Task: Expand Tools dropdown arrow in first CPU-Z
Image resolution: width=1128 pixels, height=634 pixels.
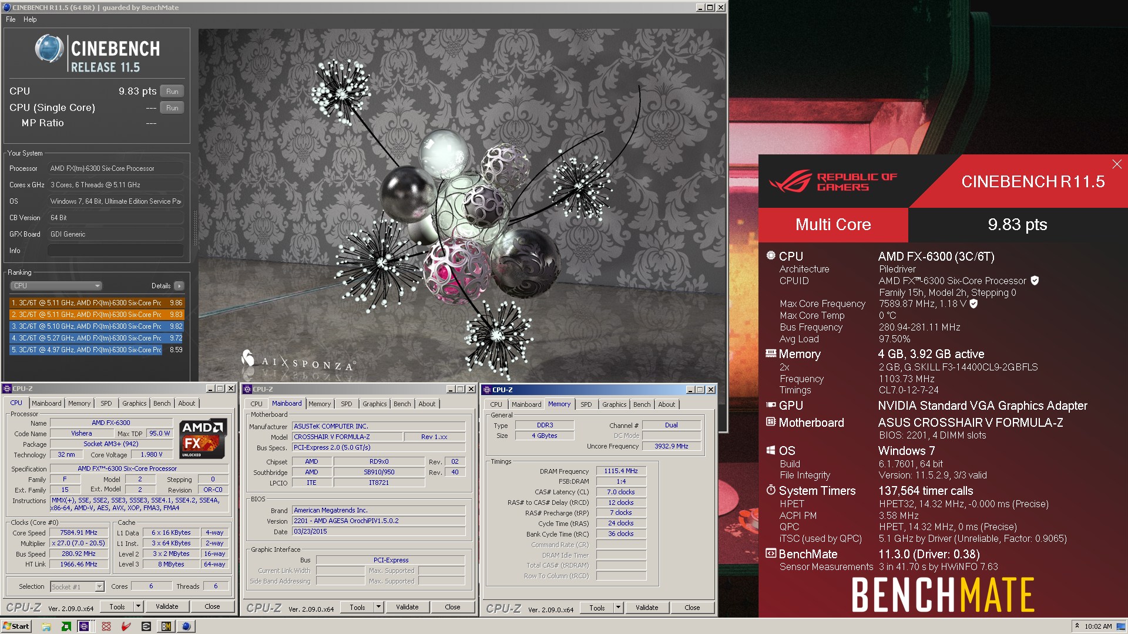Action: coord(139,607)
